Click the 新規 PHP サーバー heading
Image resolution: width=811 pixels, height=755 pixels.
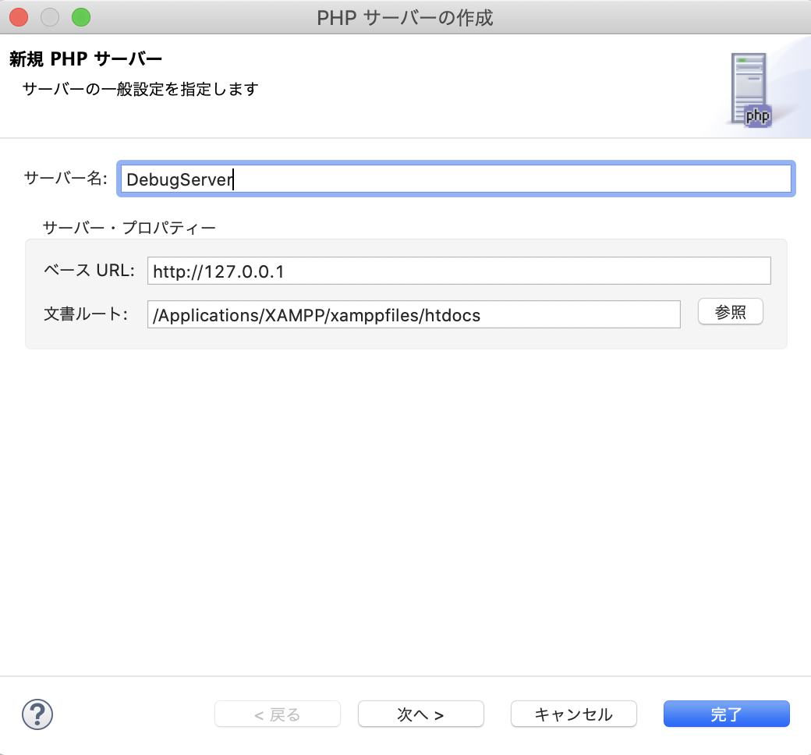(x=86, y=59)
